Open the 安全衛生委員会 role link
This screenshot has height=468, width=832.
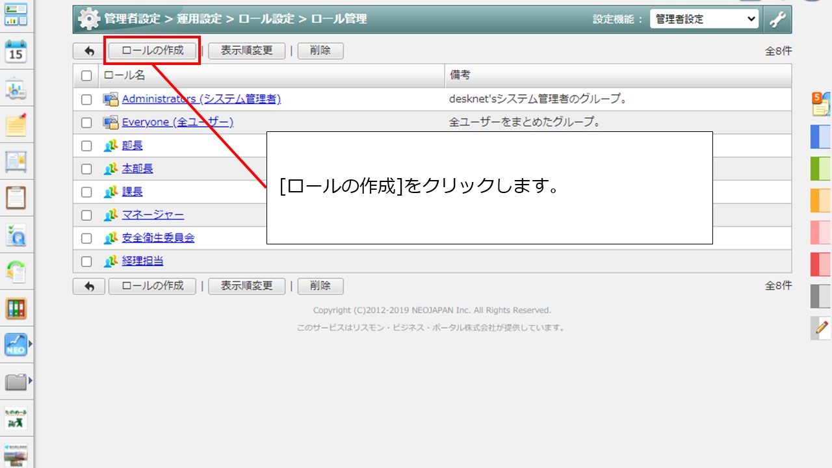click(x=158, y=238)
